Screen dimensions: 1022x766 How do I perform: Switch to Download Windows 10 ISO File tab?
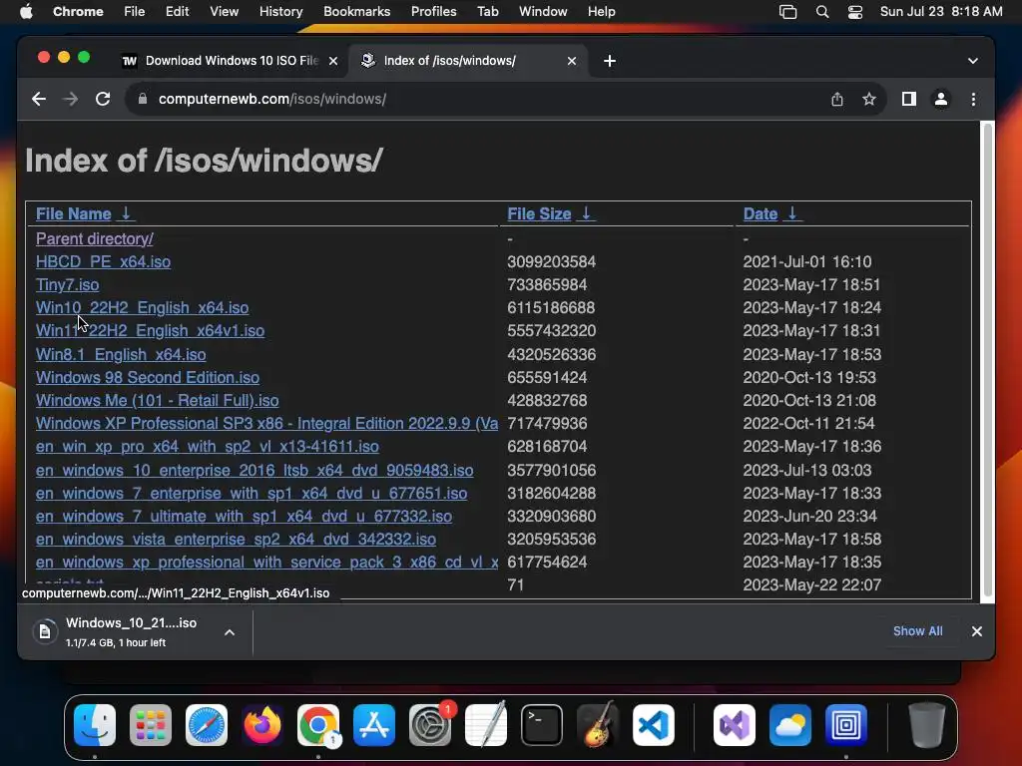point(231,61)
